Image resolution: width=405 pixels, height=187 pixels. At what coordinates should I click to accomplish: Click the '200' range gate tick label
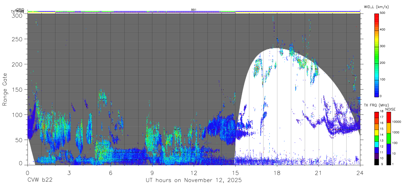(18, 64)
